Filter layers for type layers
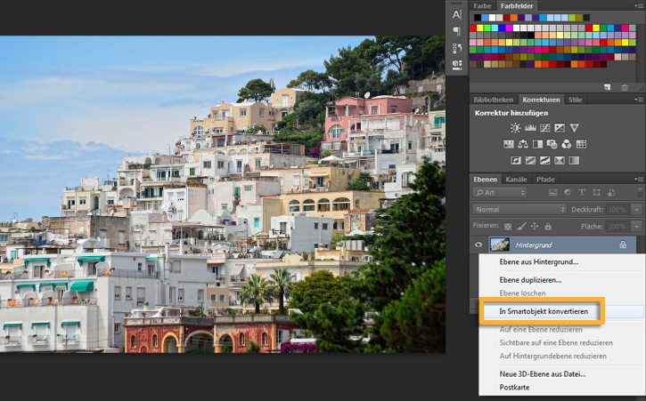Screen dimensions: 646x401 tap(582, 192)
